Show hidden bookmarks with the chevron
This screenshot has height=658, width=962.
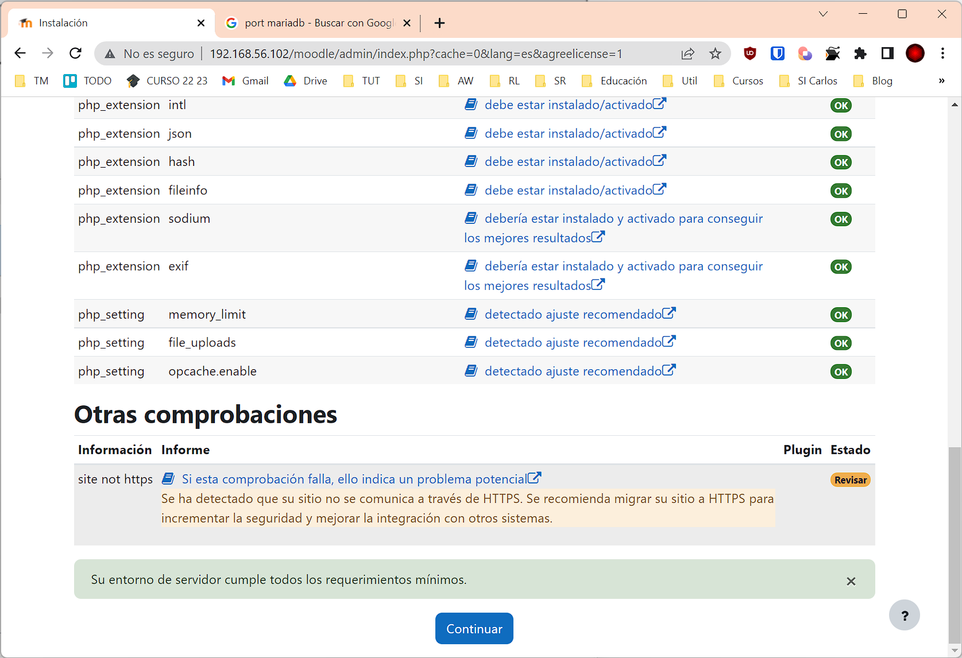[941, 81]
